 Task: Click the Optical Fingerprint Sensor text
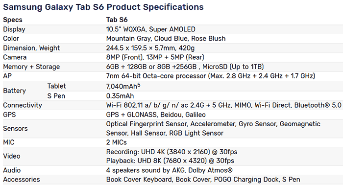(x=147, y=124)
